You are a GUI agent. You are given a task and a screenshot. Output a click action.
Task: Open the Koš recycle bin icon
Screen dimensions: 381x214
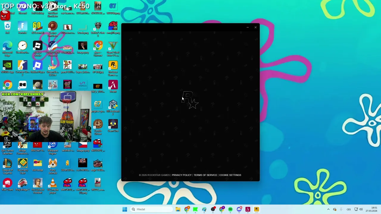coord(7,28)
